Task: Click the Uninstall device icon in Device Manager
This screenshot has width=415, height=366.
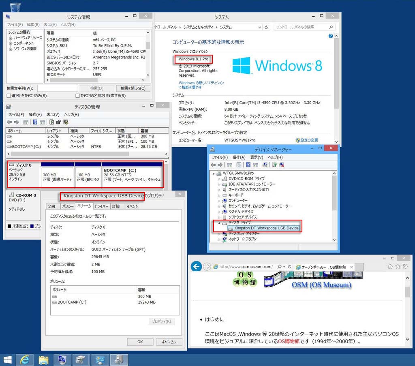Action: (x=282, y=165)
